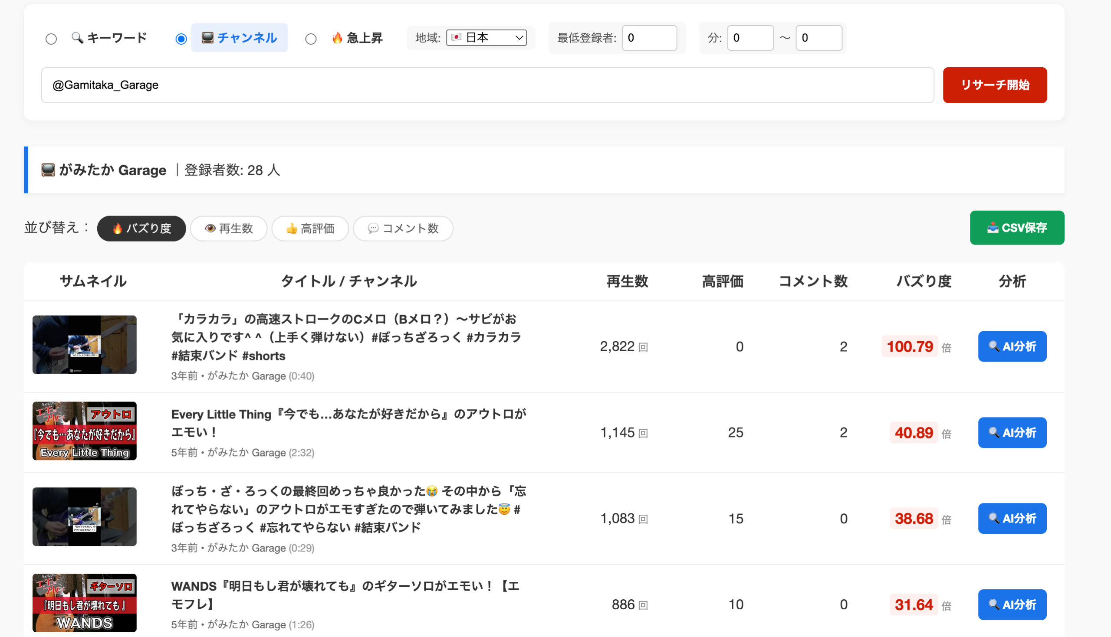Image resolution: width=1111 pixels, height=637 pixels.
Task: Select the チャンネル radio button
Action: [181, 39]
